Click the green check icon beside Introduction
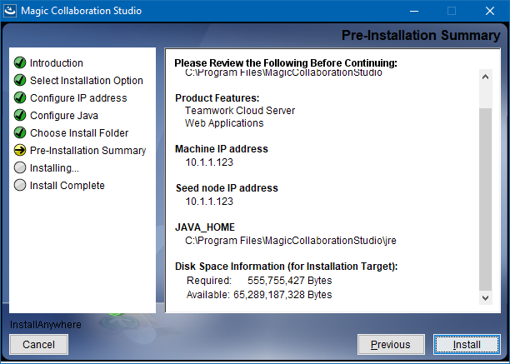 click(20, 62)
